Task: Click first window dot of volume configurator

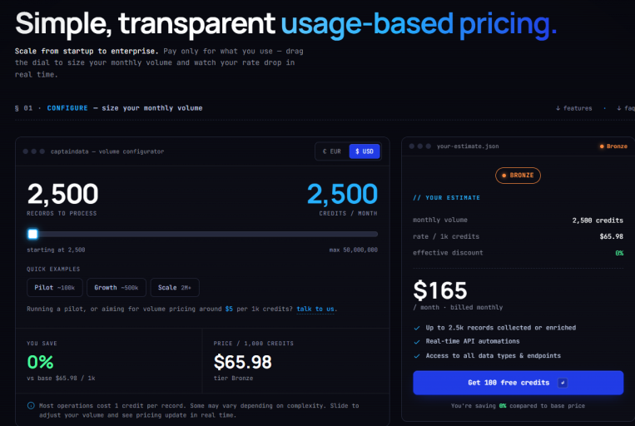Action: click(x=26, y=151)
